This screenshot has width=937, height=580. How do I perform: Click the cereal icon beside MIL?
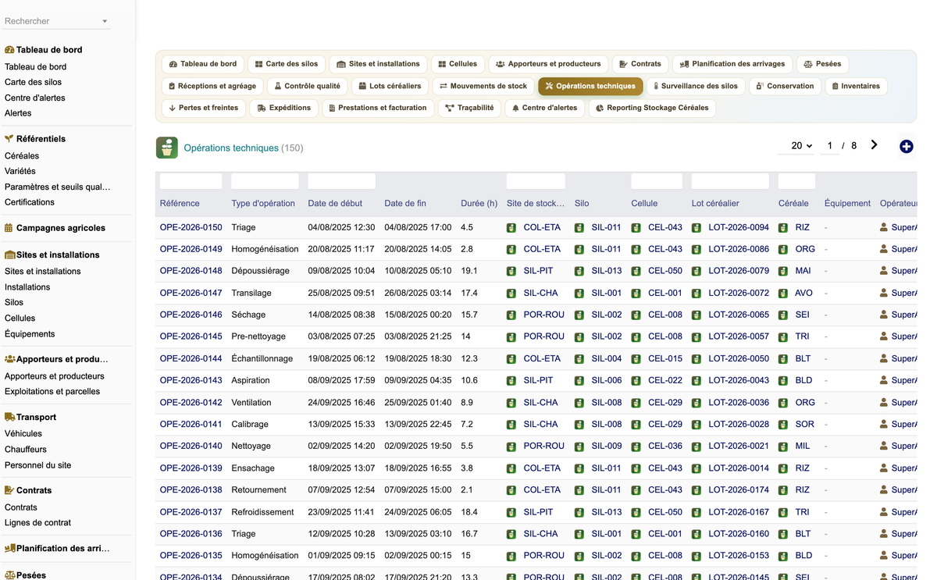pos(783,446)
